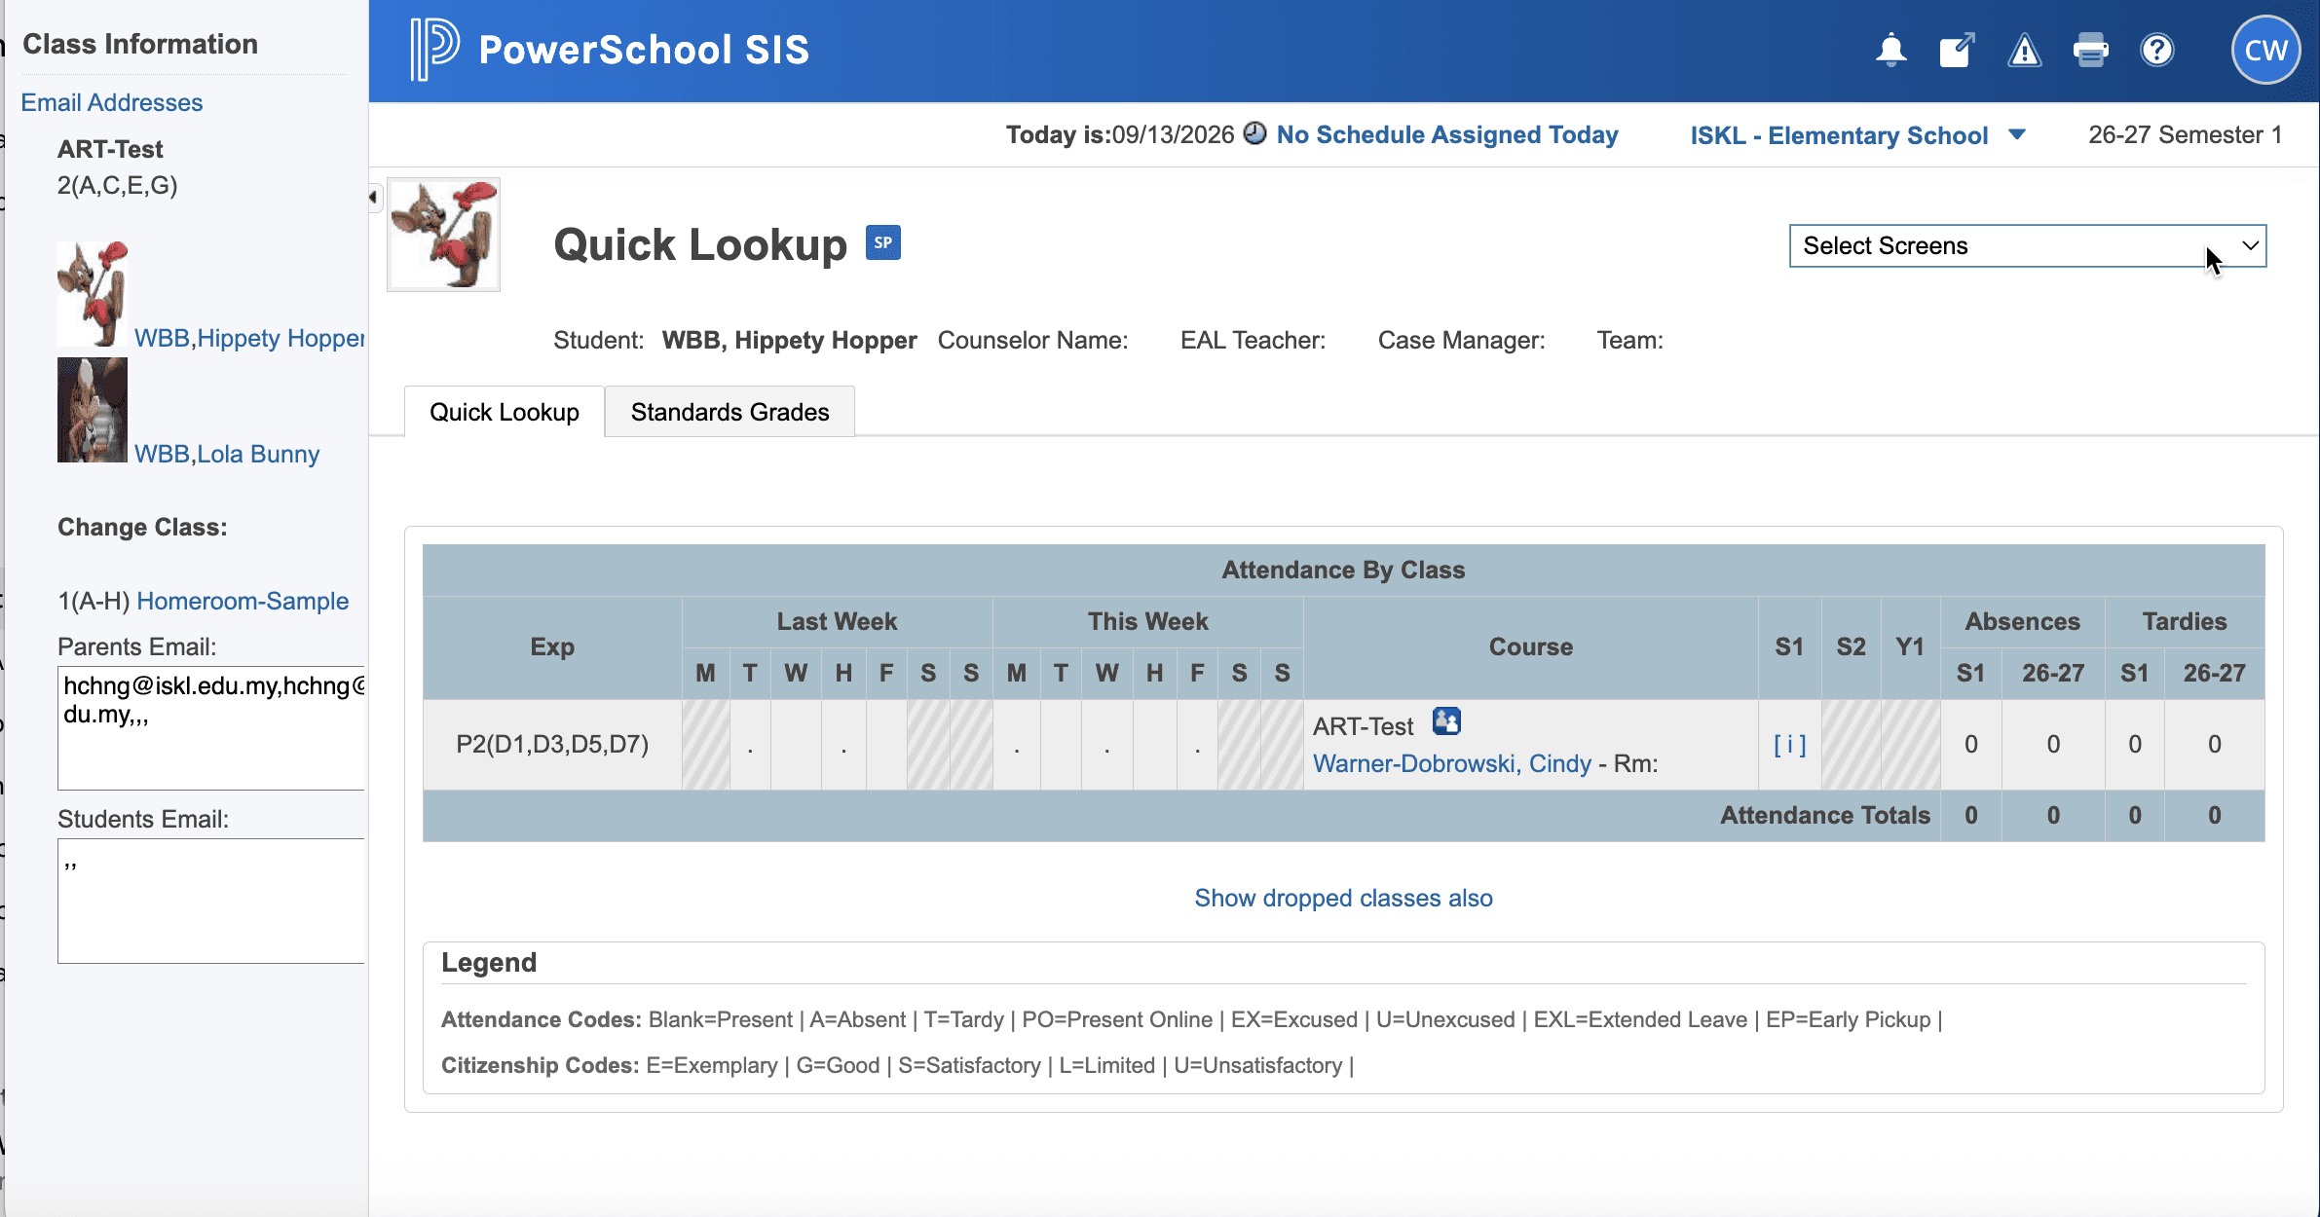Click the ISKL - Elementary School name
The height and width of the screenshot is (1217, 2320).
click(x=1839, y=135)
